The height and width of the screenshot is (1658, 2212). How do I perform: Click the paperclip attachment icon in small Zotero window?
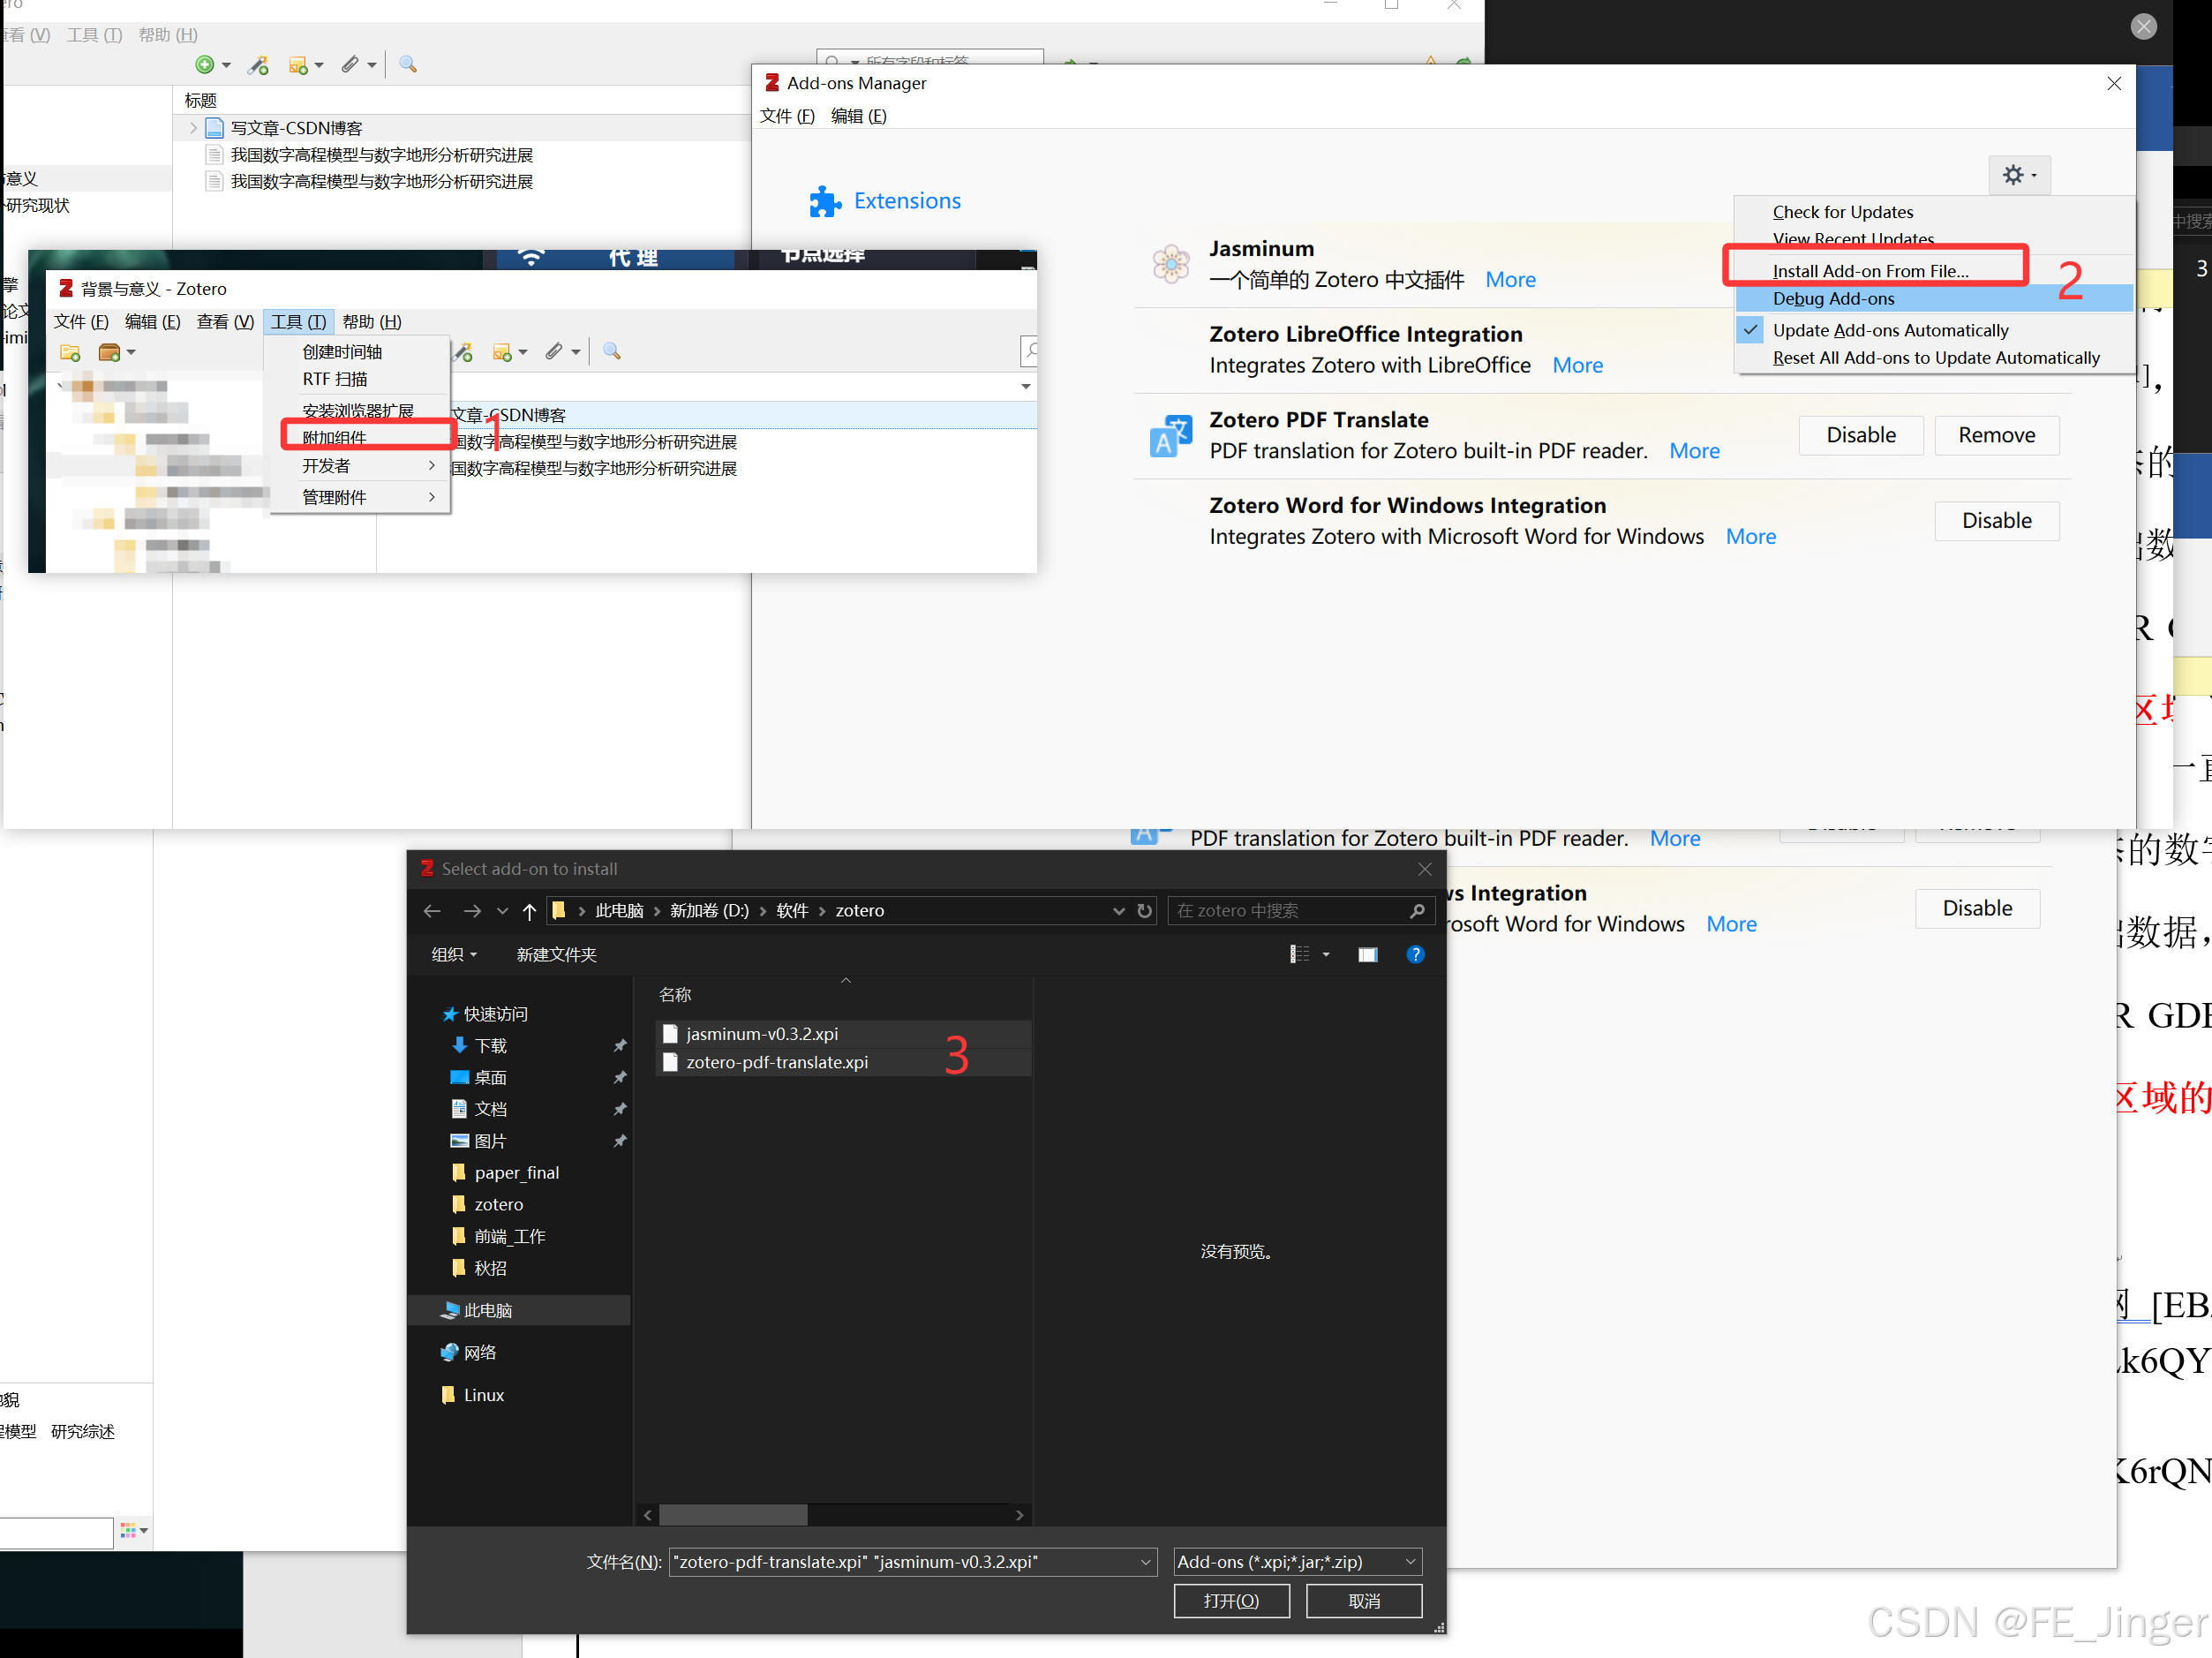[x=554, y=351]
